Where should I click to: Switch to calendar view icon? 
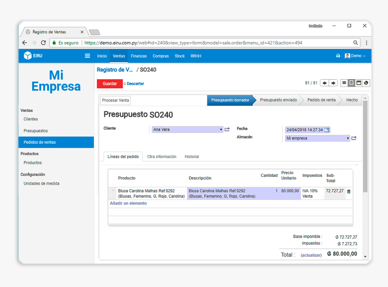(x=359, y=83)
